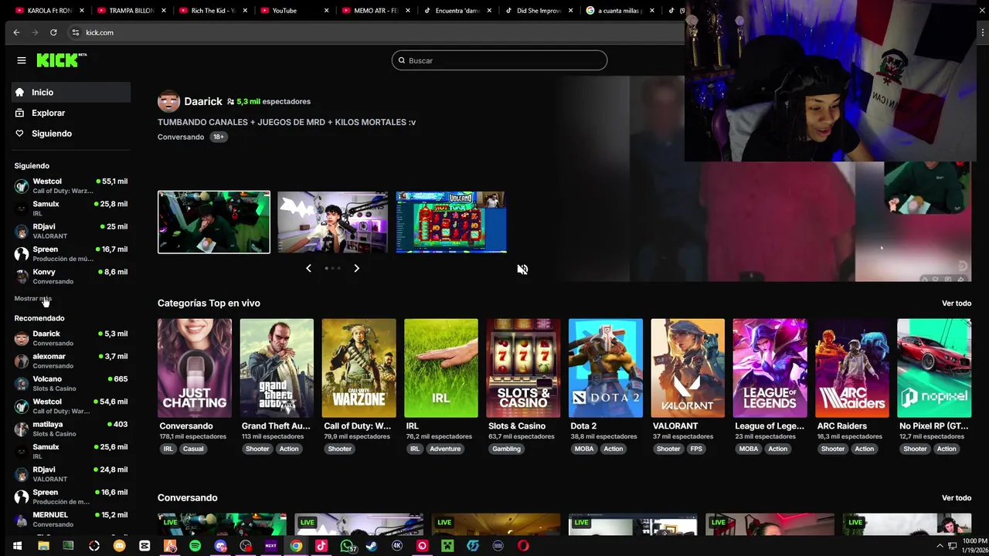Go to next carousel slide
The image size is (989, 556).
pyautogui.click(x=356, y=268)
